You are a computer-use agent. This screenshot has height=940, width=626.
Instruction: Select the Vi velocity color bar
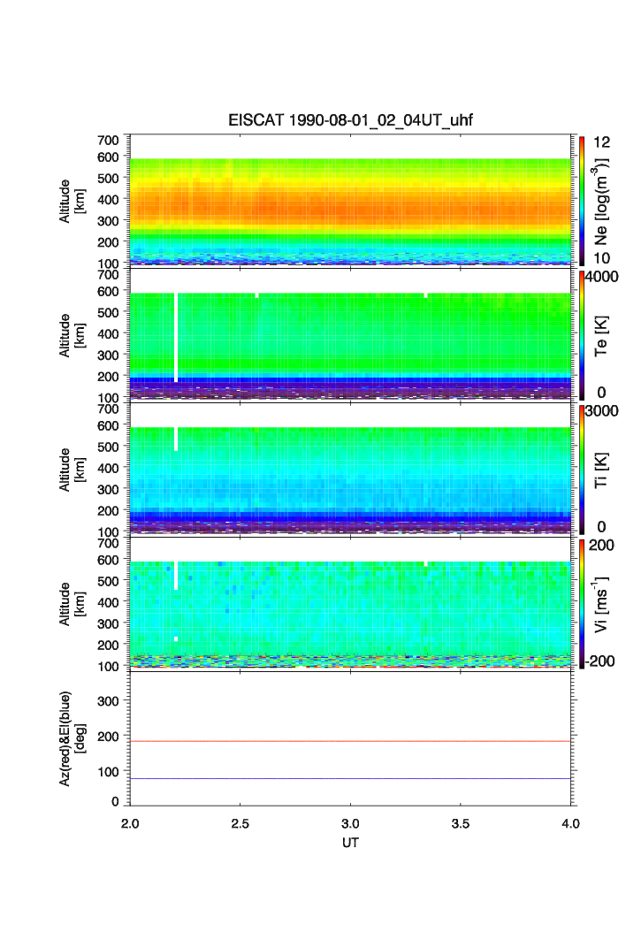(x=581, y=602)
